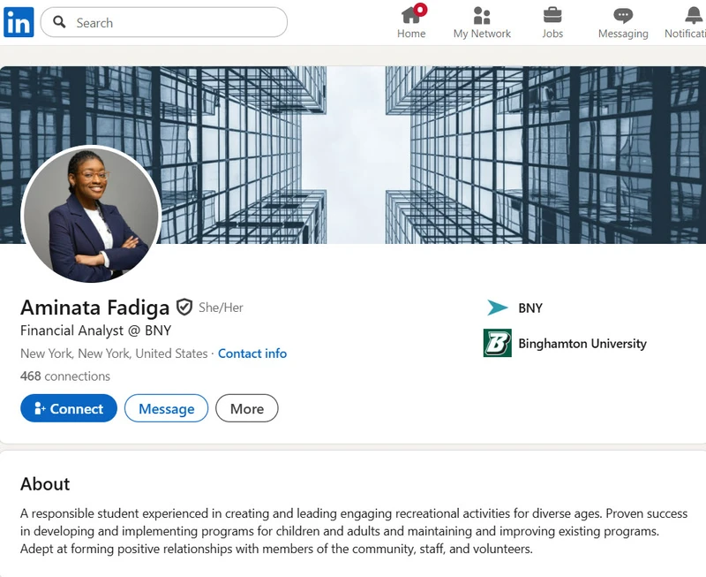Select the My Network menu label
This screenshot has height=577, width=706.
click(x=482, y=34)
